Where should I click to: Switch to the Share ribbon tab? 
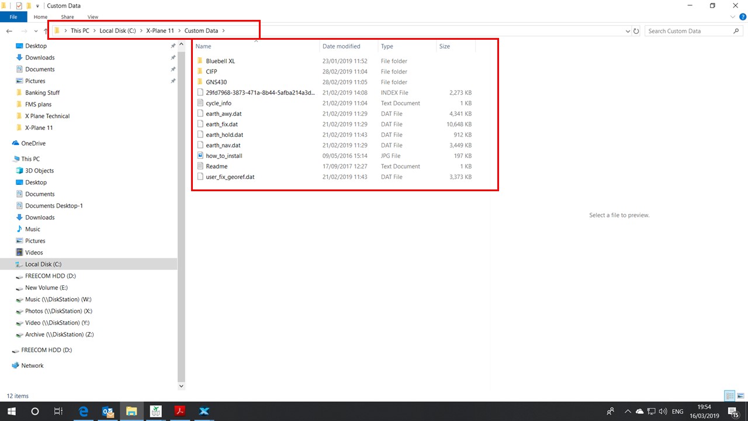coord(67,17)
